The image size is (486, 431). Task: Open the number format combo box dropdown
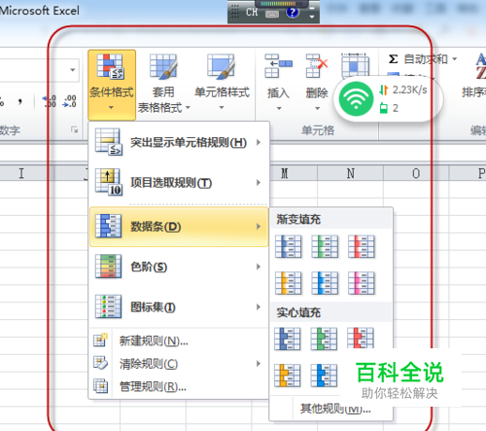[72, 70]
